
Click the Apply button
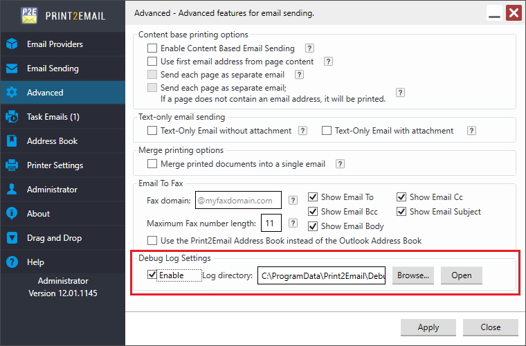pyautogui.click(x=428, y=327)
